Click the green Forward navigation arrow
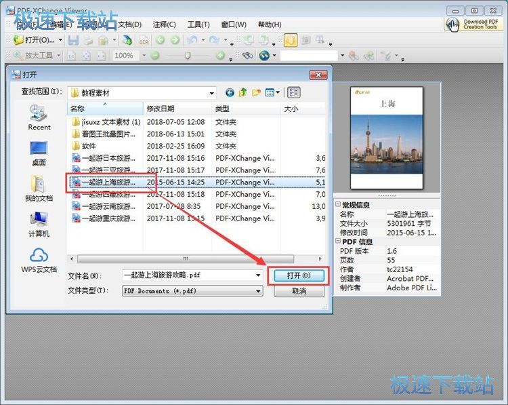Image resolution: width=508 pixels, height=405 pixels. point(175,40)
